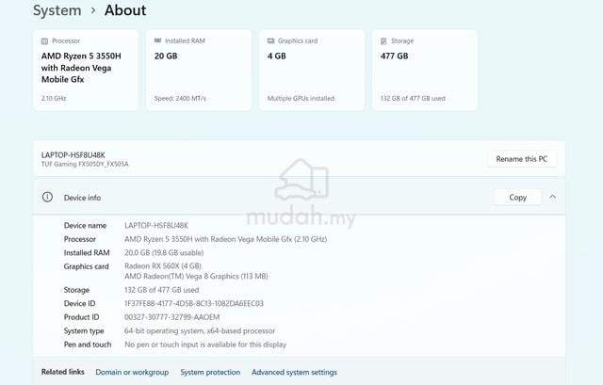This screenshot has width=603, height=385.
Task: Click 20.0 GB (19.8 GB usable) value
Action: pos(164,252)
